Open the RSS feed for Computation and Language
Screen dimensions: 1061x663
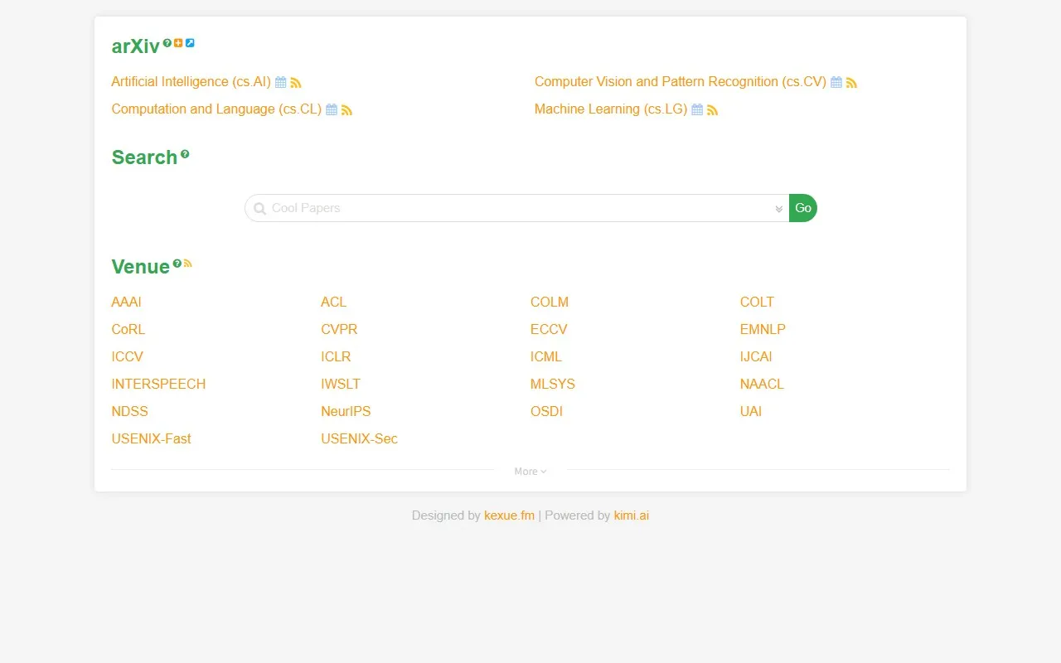346,109
